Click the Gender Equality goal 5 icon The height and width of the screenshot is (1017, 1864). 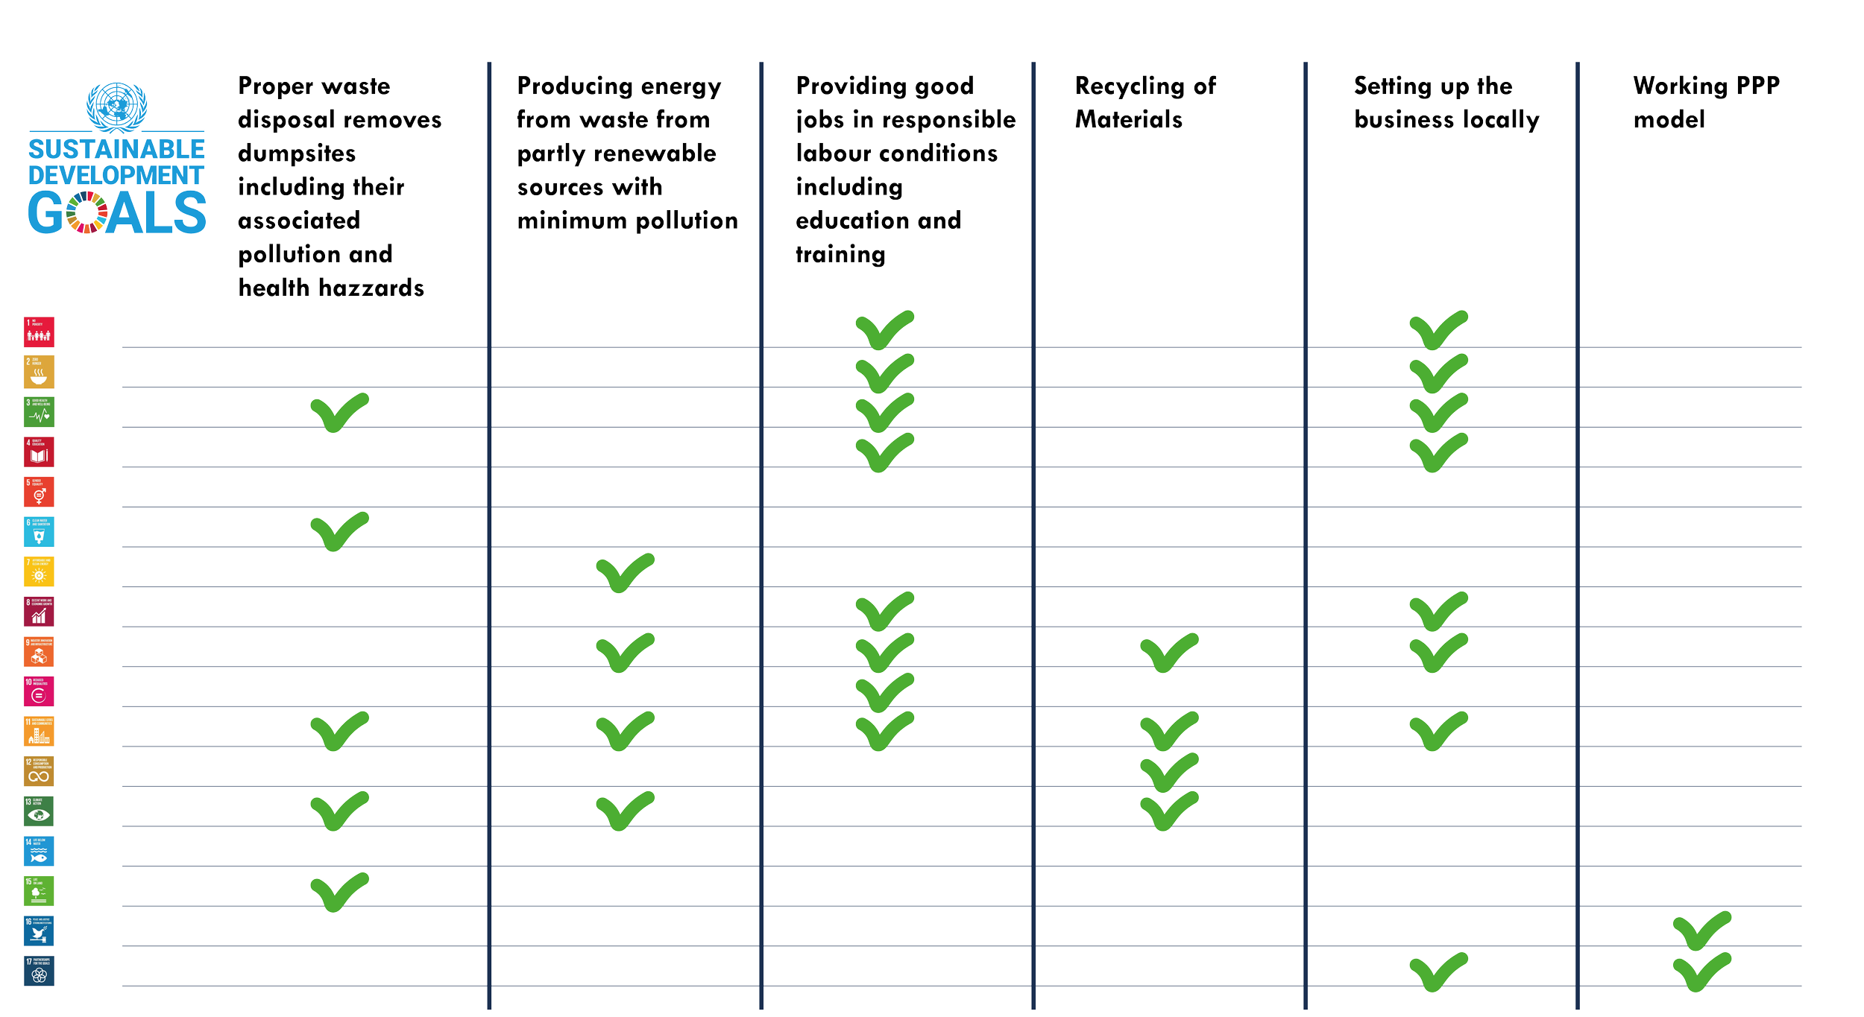[x=39, y=492]
